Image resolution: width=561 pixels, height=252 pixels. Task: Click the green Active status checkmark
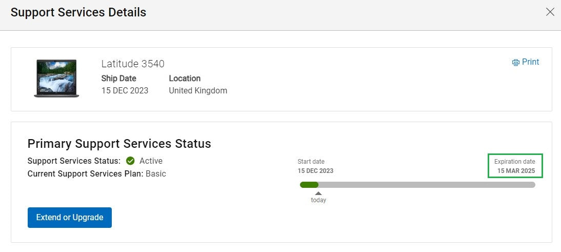(130, 161)
